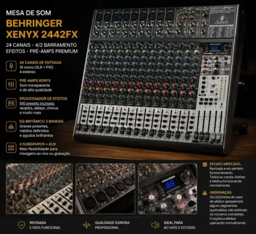Click 'EFEITOS · PRÉ-AMPS PREMIUM' subtitle
The width and height of the screenshot is (256, 234).
tap(42, 51)
